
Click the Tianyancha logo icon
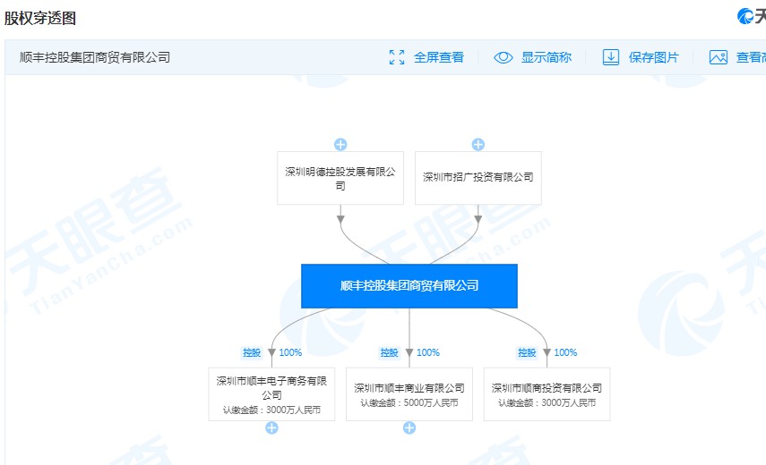[745, 16]
